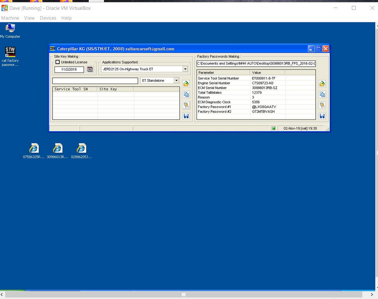Viewport: 378px width, 299px height.
Task: Click Site Key column header
Action: (x=115, y=89)
